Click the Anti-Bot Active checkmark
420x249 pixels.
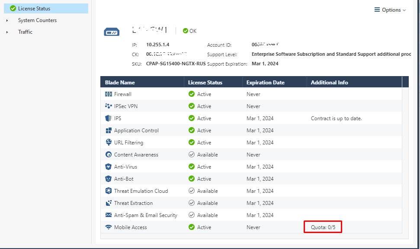[192, 179]
